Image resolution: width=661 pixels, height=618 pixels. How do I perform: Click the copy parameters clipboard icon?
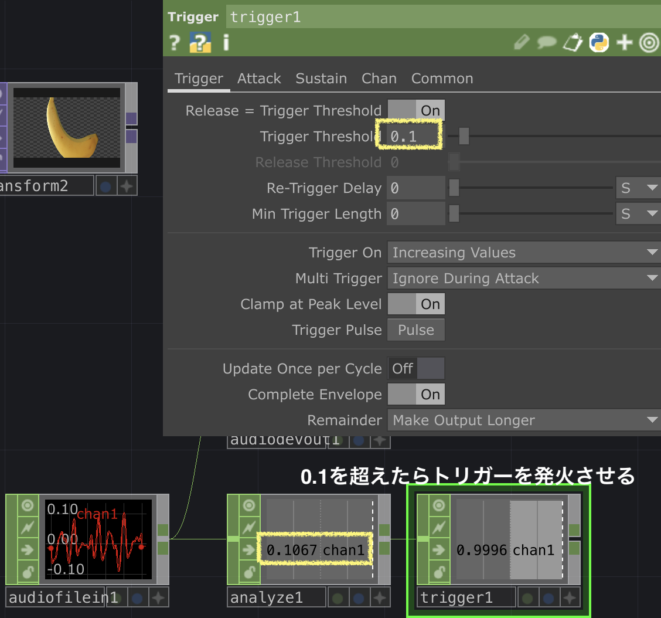(573, 42)
